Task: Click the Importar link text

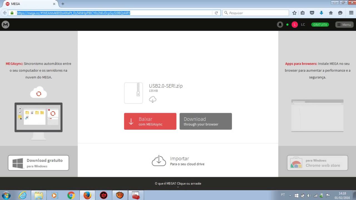Action: coord(179,158)
